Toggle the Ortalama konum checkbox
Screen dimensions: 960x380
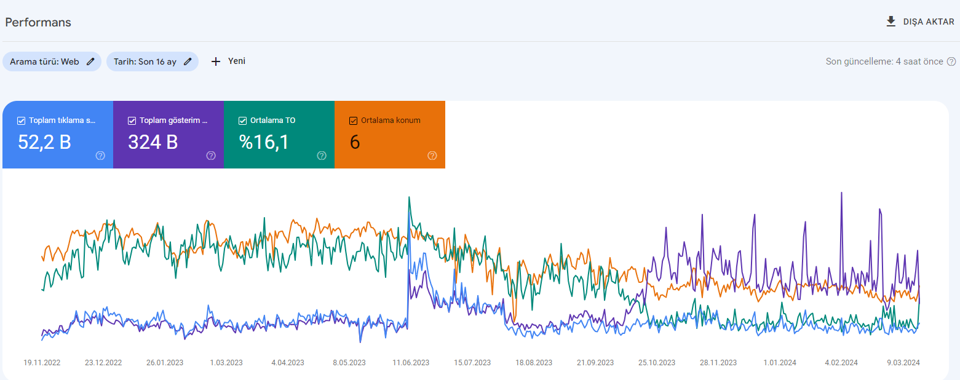coord(353,121)
